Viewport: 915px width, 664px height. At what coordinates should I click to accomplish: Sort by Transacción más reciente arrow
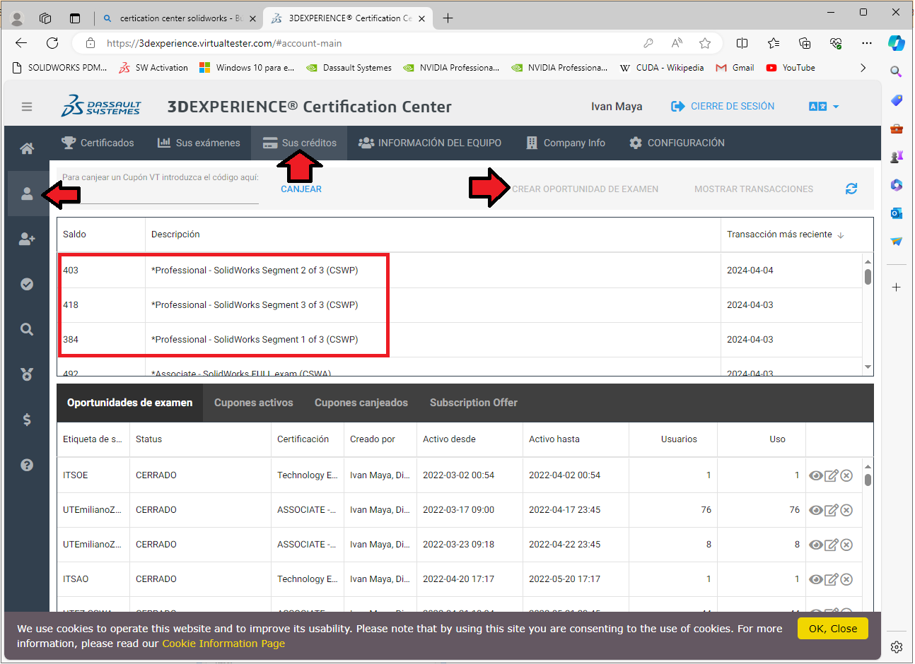(841, 235)
